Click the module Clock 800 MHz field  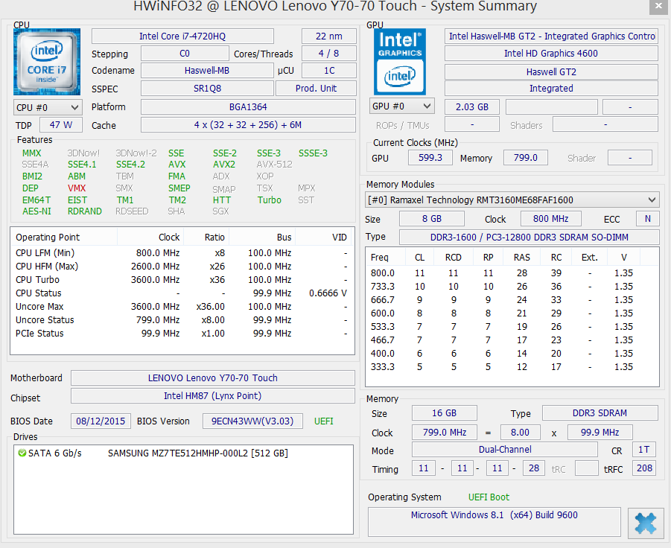(551, 219)
